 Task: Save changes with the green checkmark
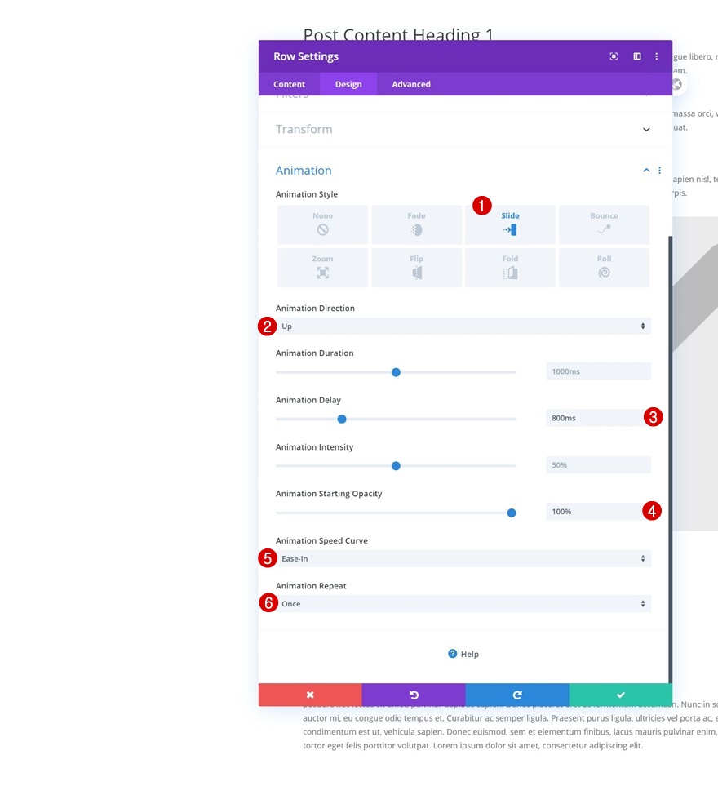(x=621, y=695)
